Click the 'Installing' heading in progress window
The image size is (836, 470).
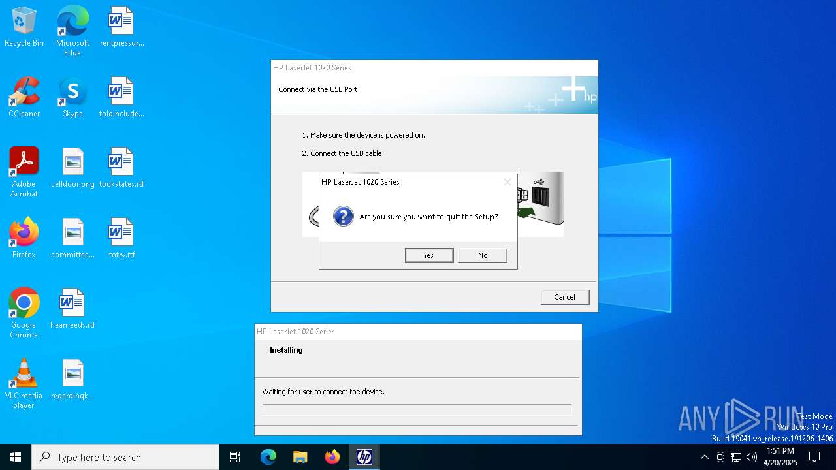pos(286,350)
